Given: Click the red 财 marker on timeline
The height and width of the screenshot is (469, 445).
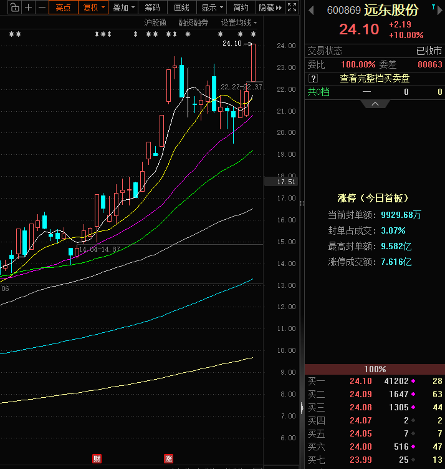Looking at the screenshot, I should coord(97,458).
